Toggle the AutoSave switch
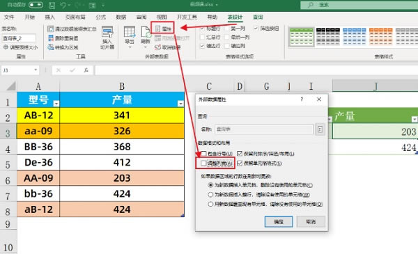The image size is (418, 254). tap(36, 5)
